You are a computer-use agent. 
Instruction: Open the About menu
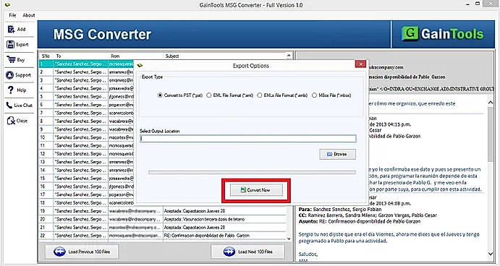tap(29, 15)
